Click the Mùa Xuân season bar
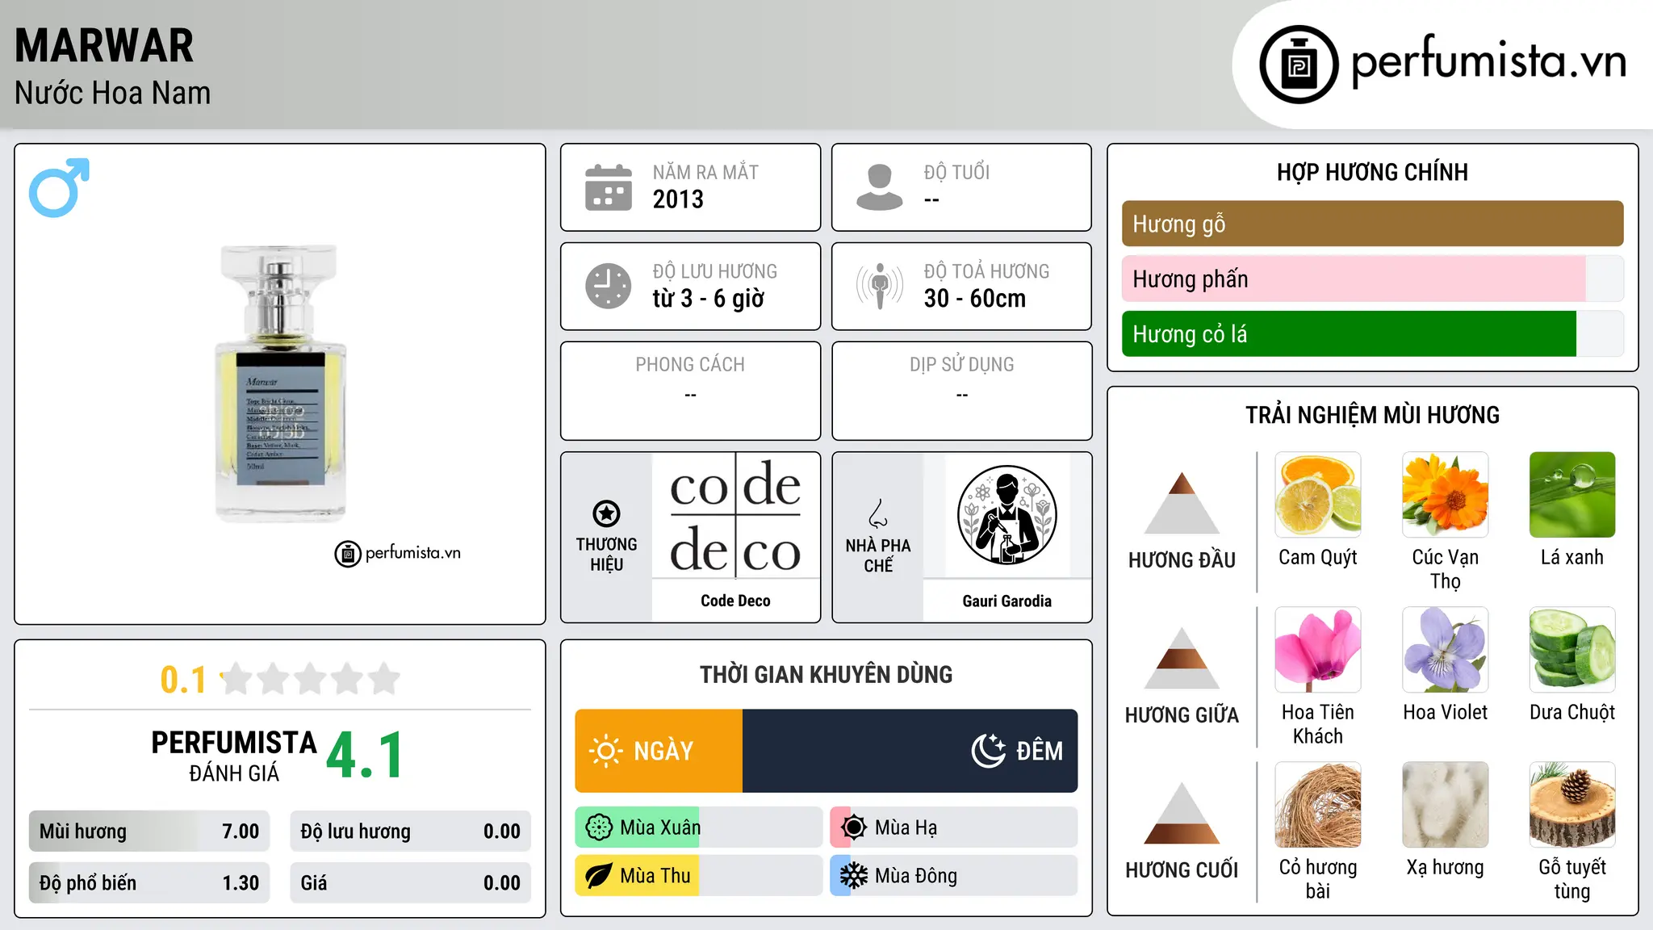The width and height of the screenshot is (1653, 930). 698,827
